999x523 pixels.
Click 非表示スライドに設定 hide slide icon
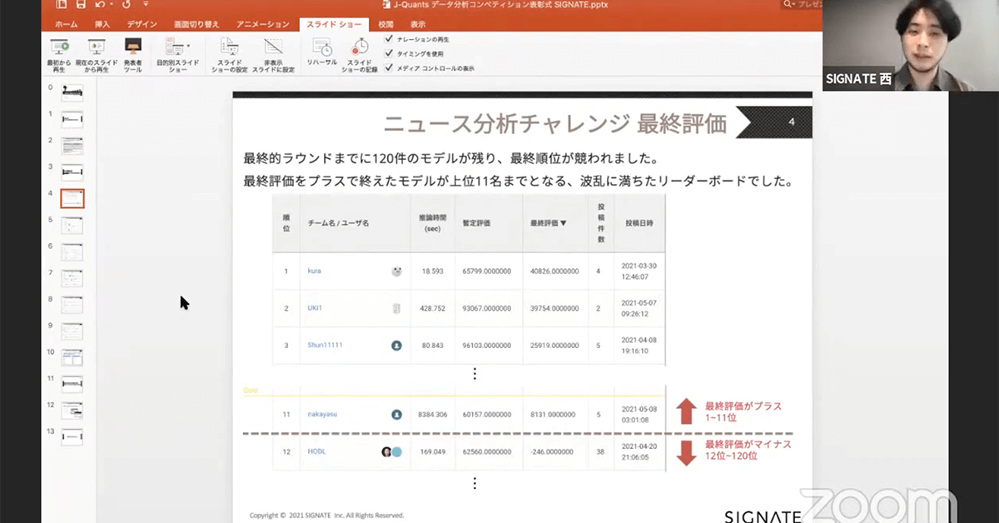tap(273, 47)
